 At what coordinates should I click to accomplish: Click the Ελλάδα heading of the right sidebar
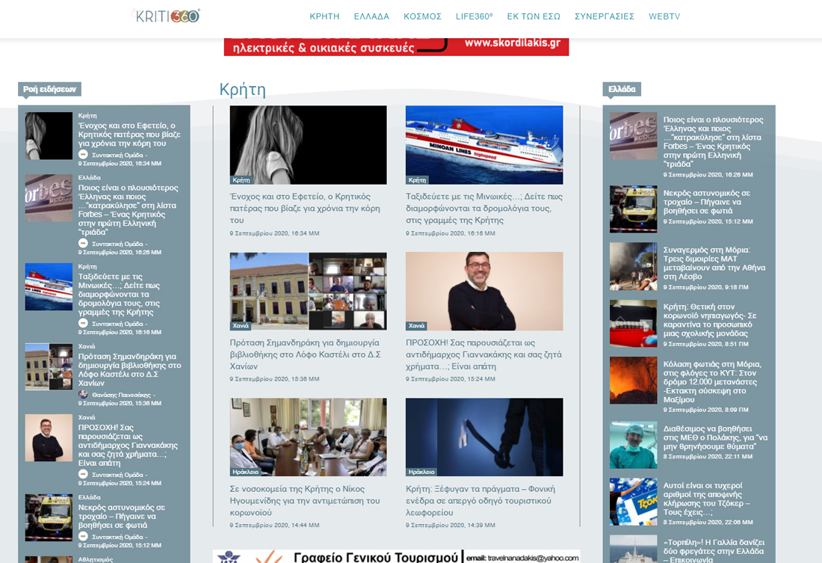click(621, 89)
